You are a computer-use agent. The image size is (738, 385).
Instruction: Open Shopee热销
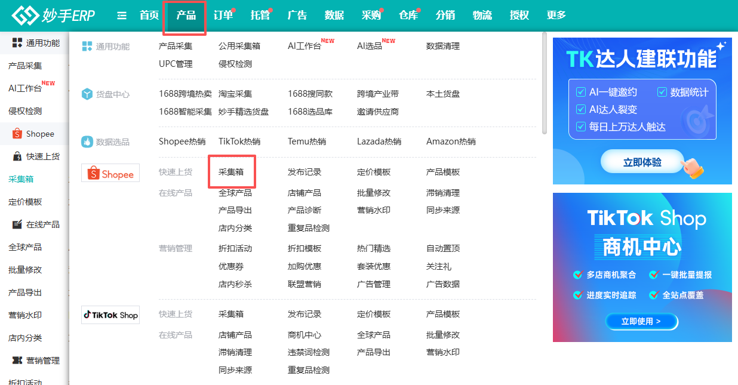pos(182,141)
